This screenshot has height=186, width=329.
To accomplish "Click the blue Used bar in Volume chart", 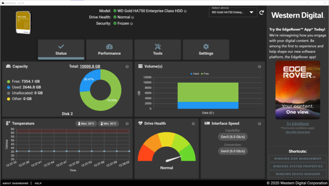I will click(208, 105).
